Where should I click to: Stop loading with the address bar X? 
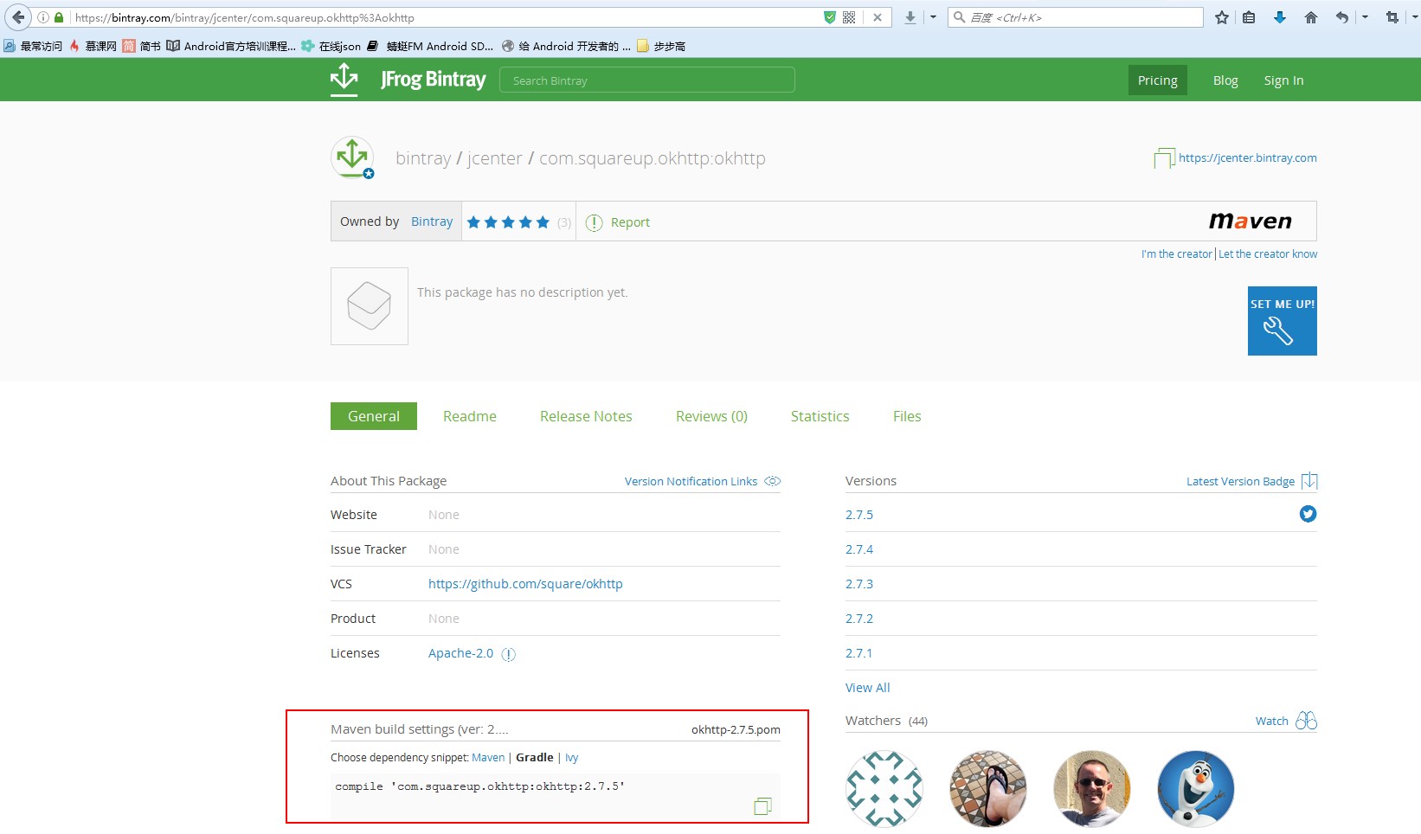(x=878, y=17)
